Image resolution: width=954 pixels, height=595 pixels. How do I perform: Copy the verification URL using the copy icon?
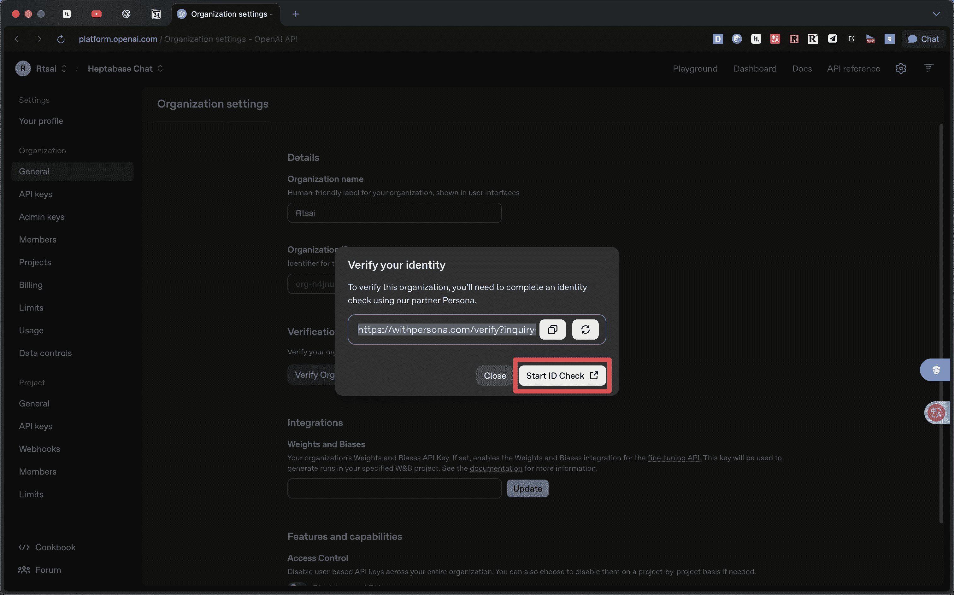552,330
